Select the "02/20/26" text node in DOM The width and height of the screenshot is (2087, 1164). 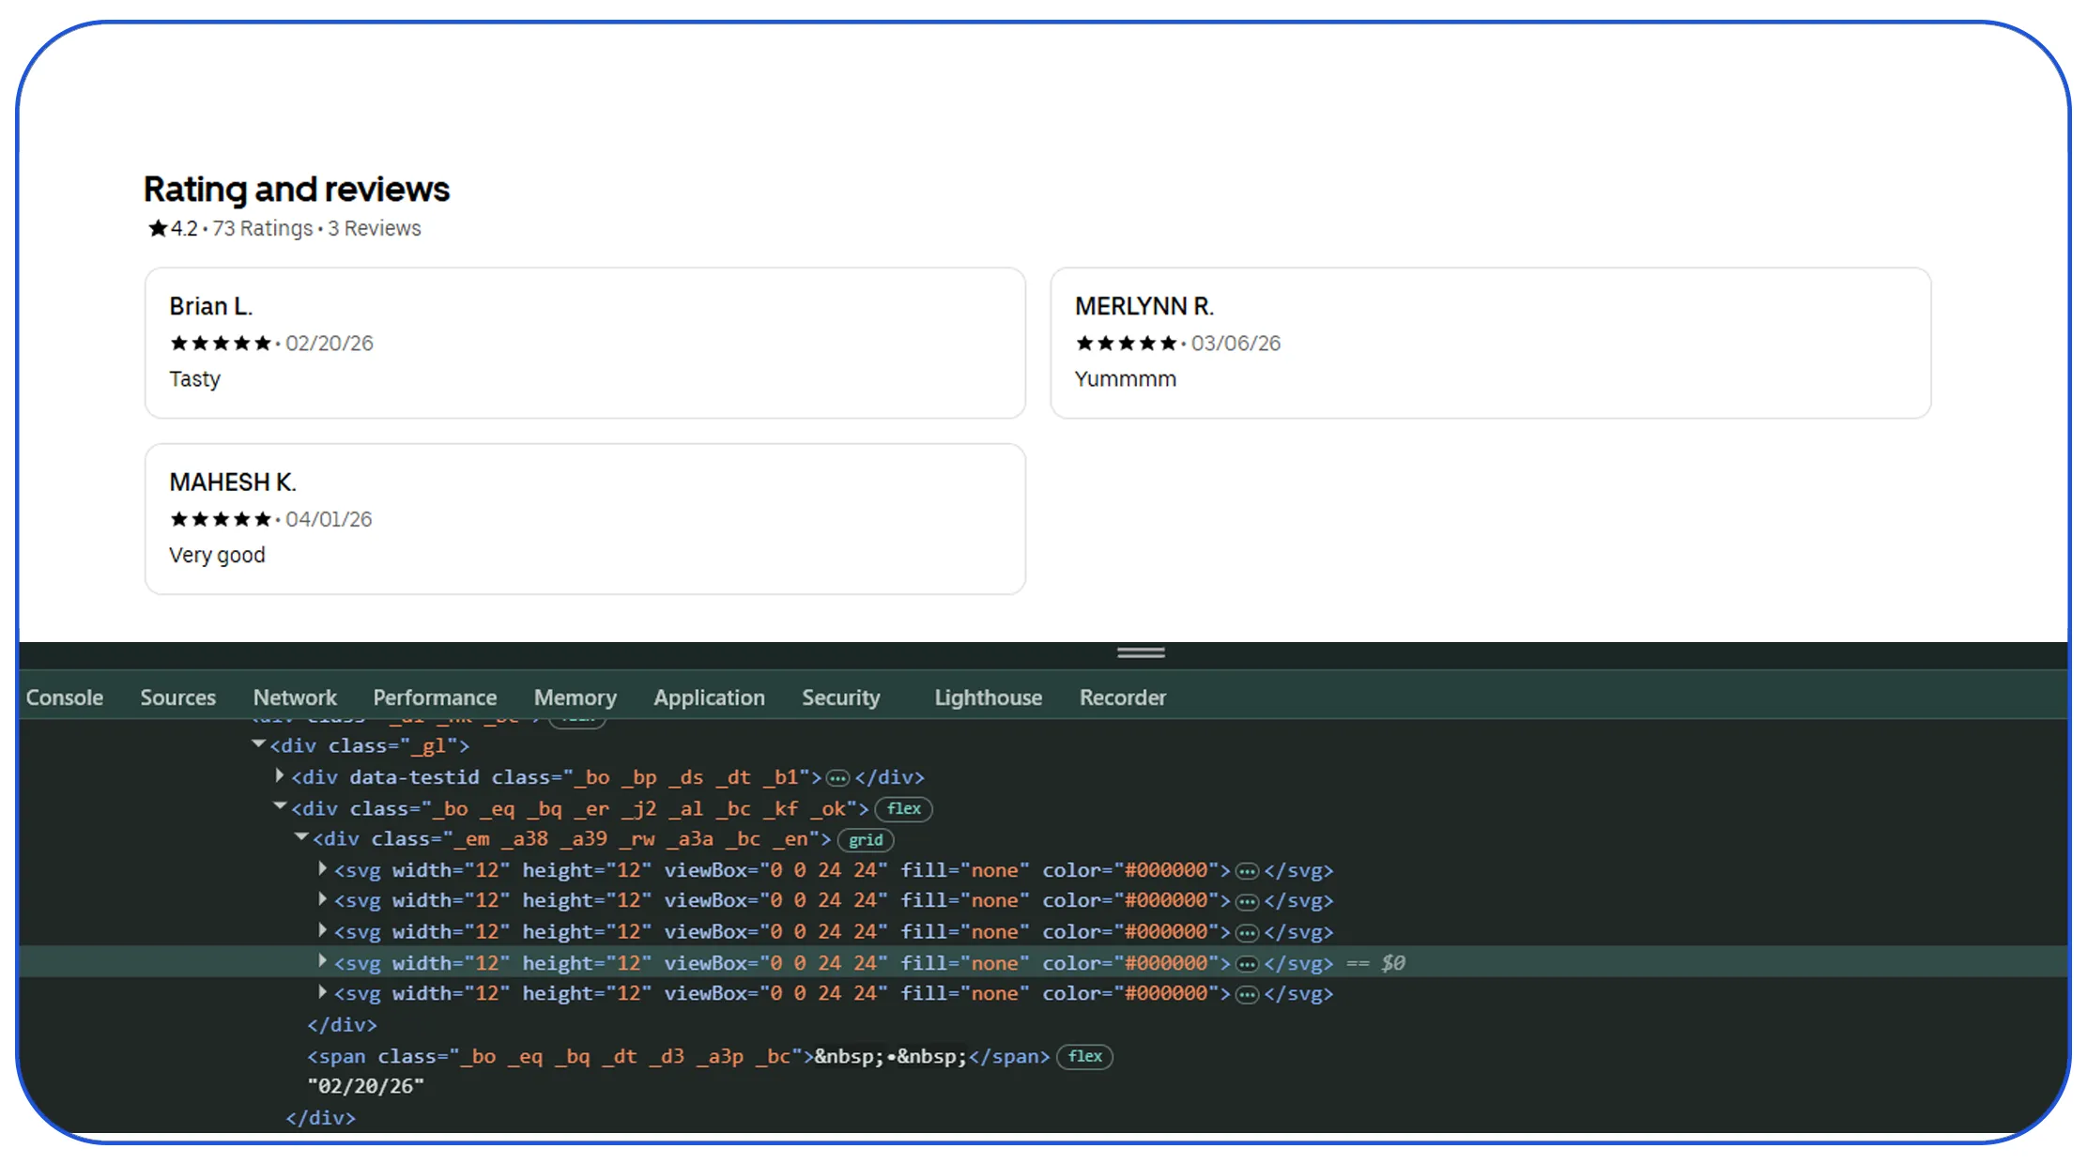(x=365, y=1086)
